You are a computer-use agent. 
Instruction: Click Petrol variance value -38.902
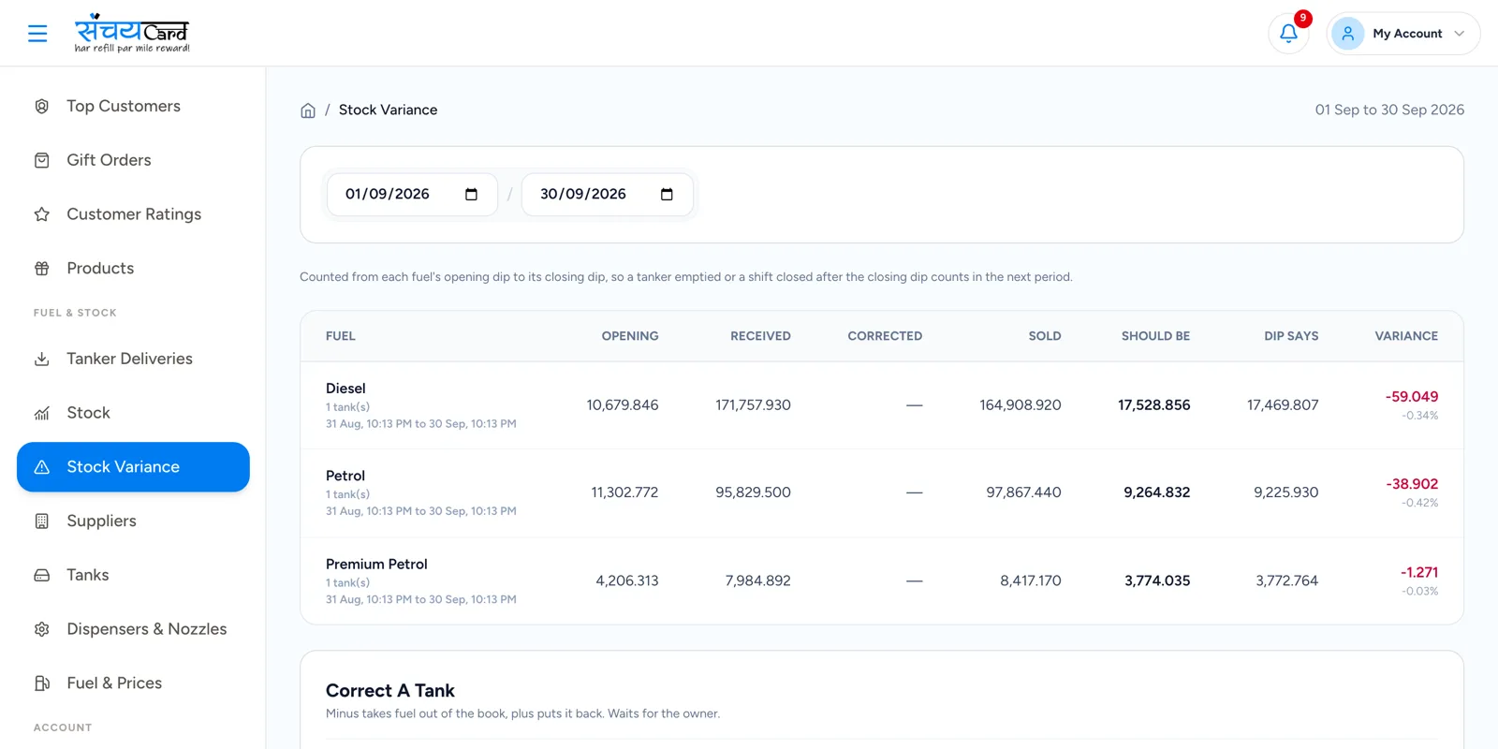click(1412, 484)
